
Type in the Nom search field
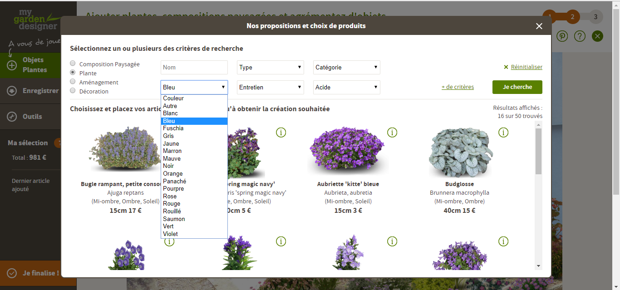[194, 68]
